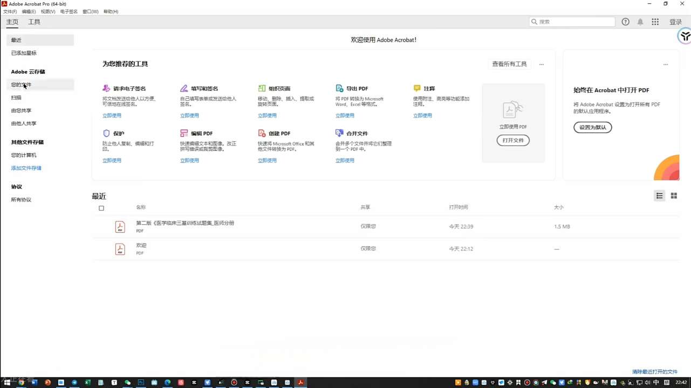Switch recent files to list view
691x388 pixels.
click(659, 196)
